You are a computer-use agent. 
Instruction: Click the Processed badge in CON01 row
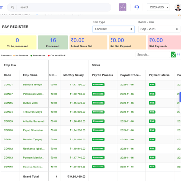click(98, 84)
